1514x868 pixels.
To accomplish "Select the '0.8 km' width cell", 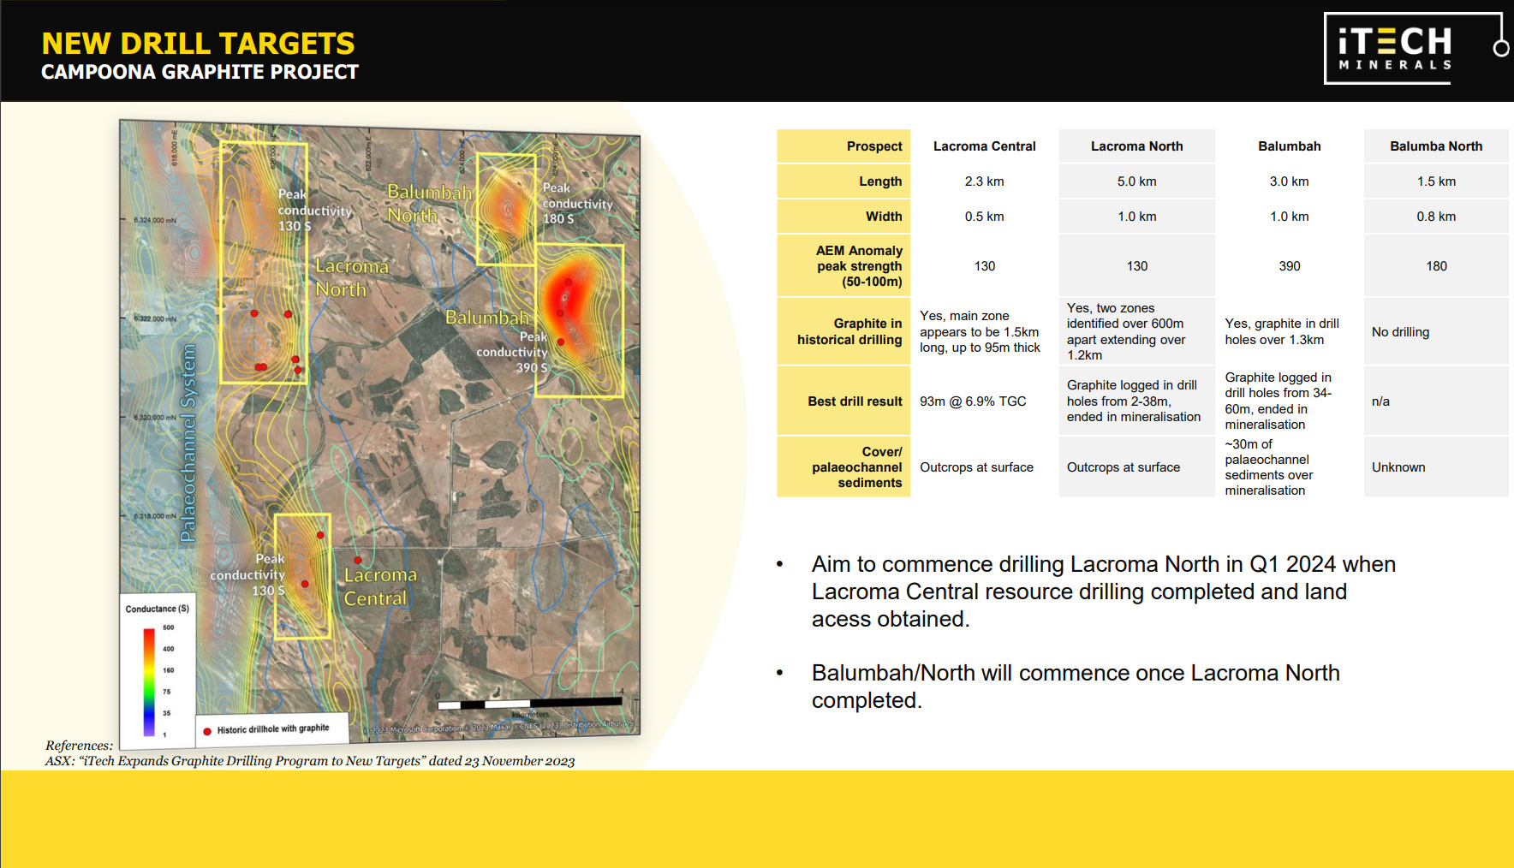I will pos(1436,217).
